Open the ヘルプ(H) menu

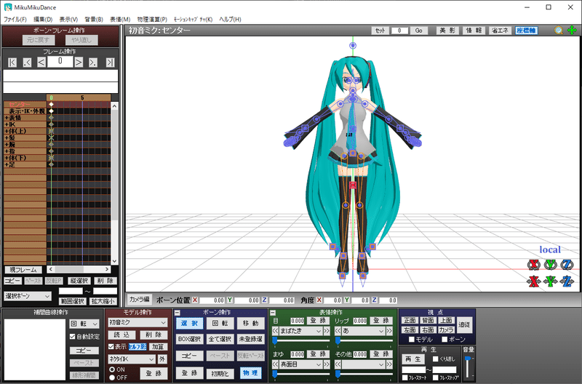tap(230, 20)
